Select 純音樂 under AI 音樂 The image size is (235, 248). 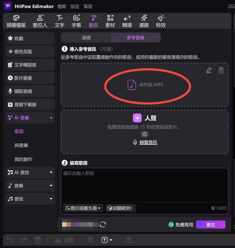(x=21, y=145)
